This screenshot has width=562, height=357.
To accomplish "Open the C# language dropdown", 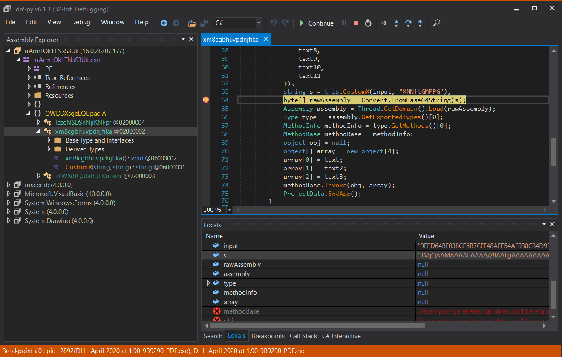I will point(259,23).
